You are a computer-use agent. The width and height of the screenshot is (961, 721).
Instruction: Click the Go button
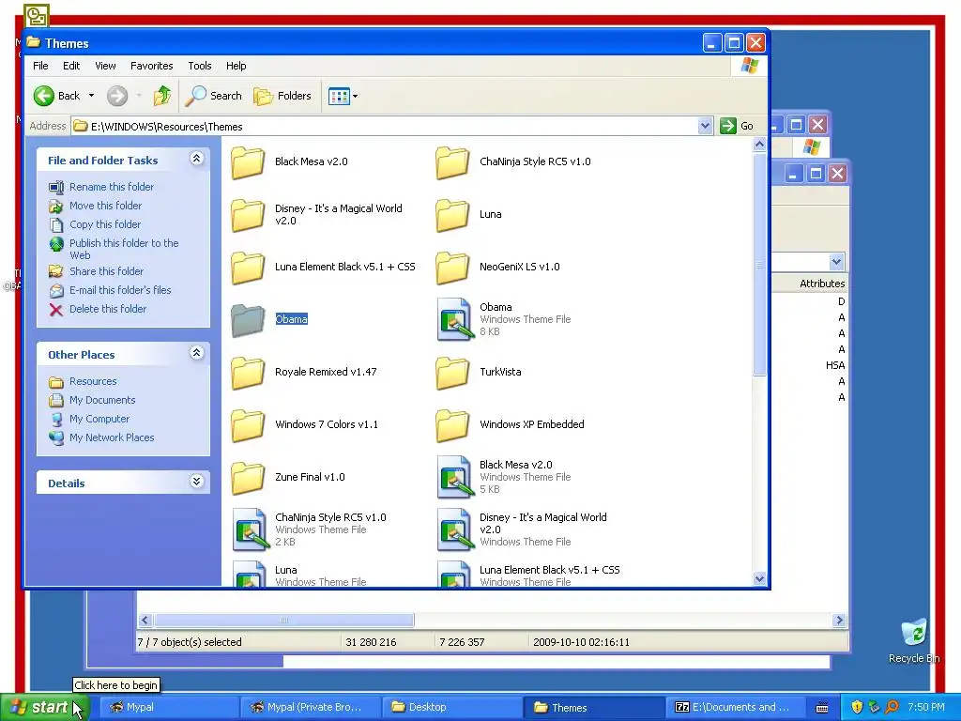point(738,126)
